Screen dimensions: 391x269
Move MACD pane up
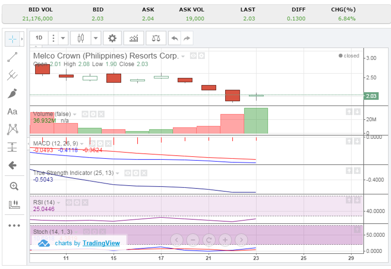point(349,142)
